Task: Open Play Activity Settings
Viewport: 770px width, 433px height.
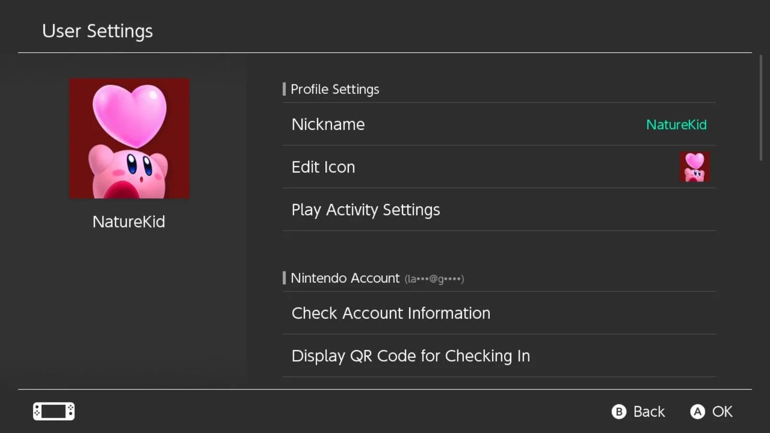Action: click(366, 210)
